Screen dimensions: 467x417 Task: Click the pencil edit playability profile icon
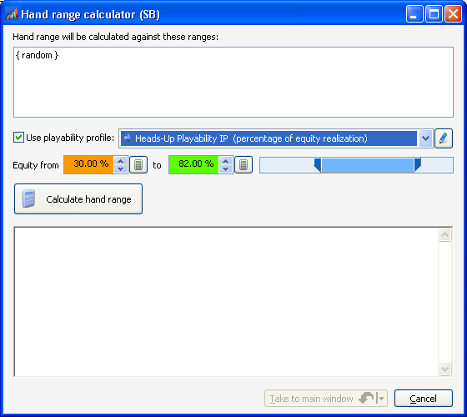click(444, 138)
